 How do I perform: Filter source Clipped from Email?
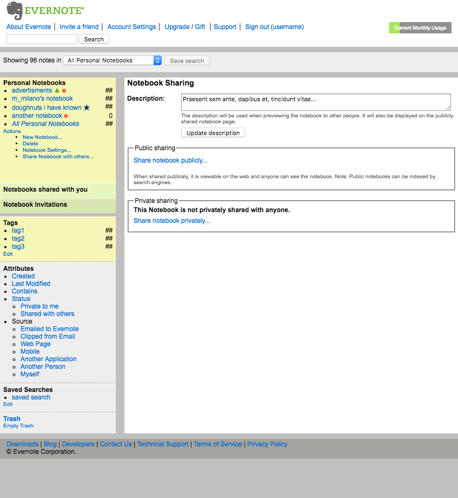pyautogui.click(x=47, y=336)
